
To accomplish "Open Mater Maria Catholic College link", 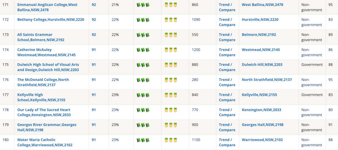I will pyautogui.click(x=45, y=142).
